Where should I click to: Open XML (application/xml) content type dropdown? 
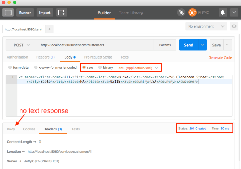(x=139, y=67)
